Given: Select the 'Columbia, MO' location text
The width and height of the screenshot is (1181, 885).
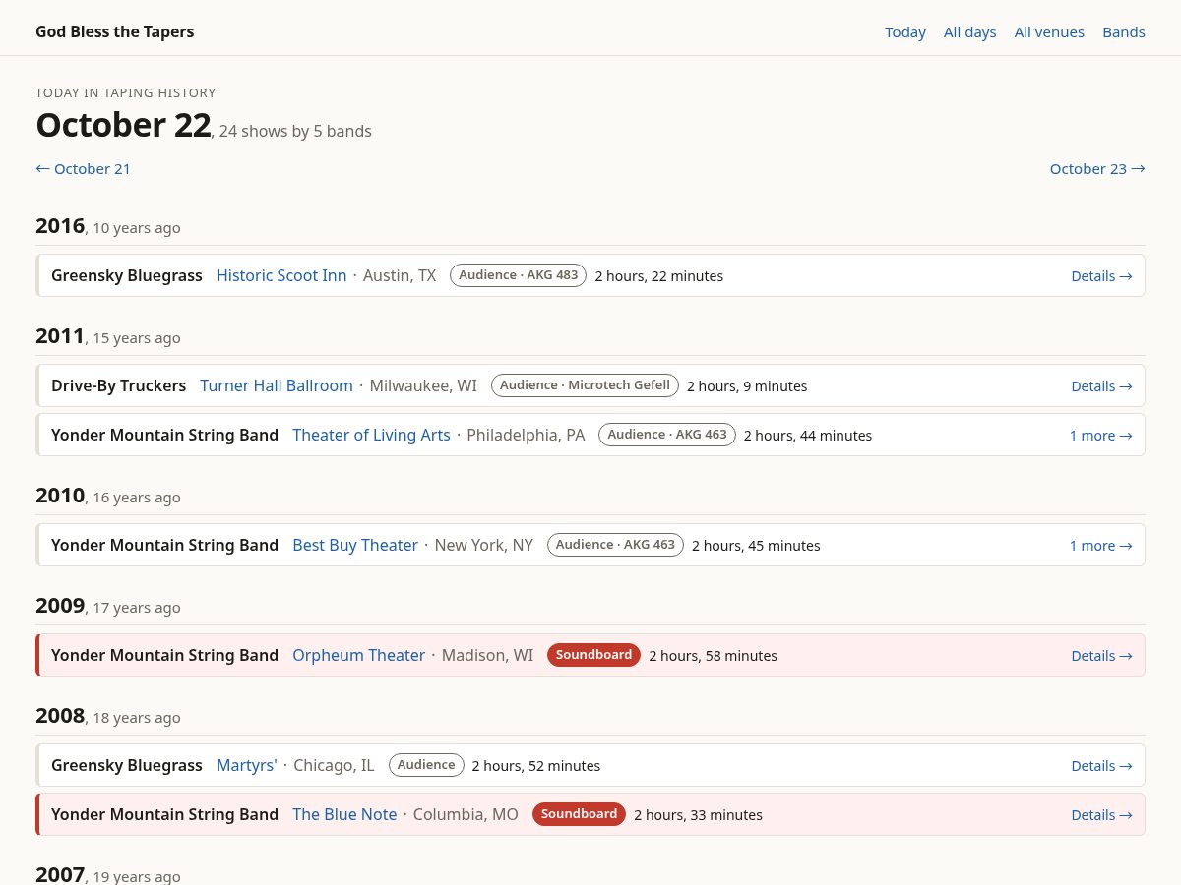Looking at the screenshot, I should [x=466, y=814].
